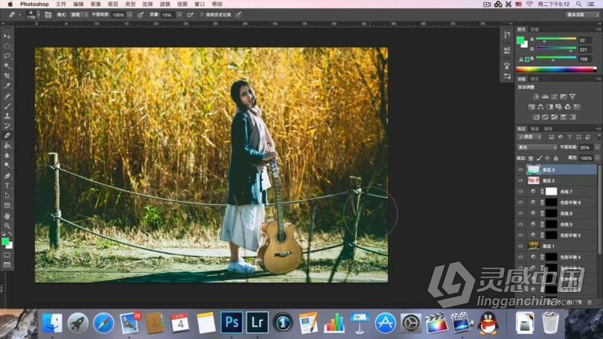Select the Quick Selection tool

point(7,66)
